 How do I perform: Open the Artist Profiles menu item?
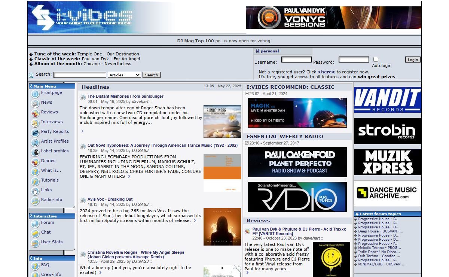(55, 141)
